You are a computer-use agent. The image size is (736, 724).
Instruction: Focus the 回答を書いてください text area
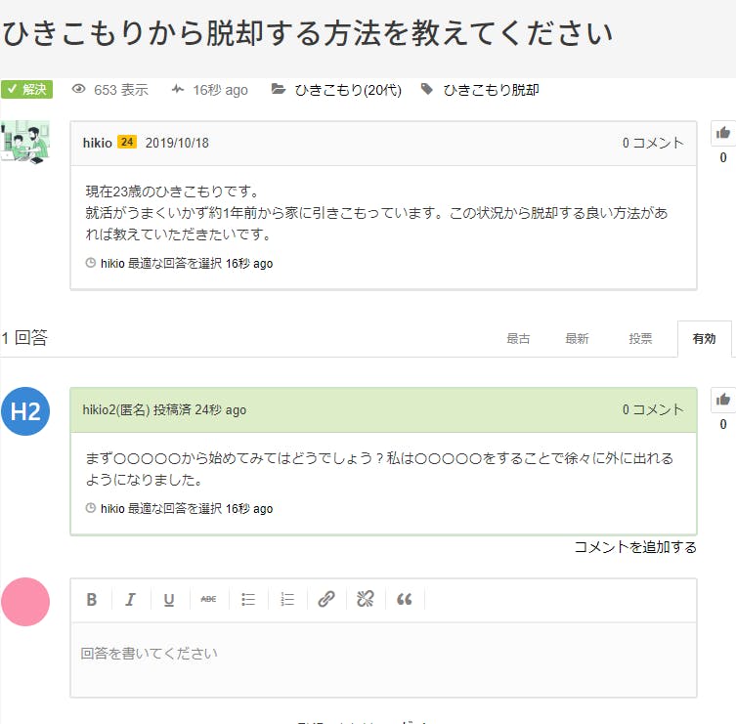(383, 660)
